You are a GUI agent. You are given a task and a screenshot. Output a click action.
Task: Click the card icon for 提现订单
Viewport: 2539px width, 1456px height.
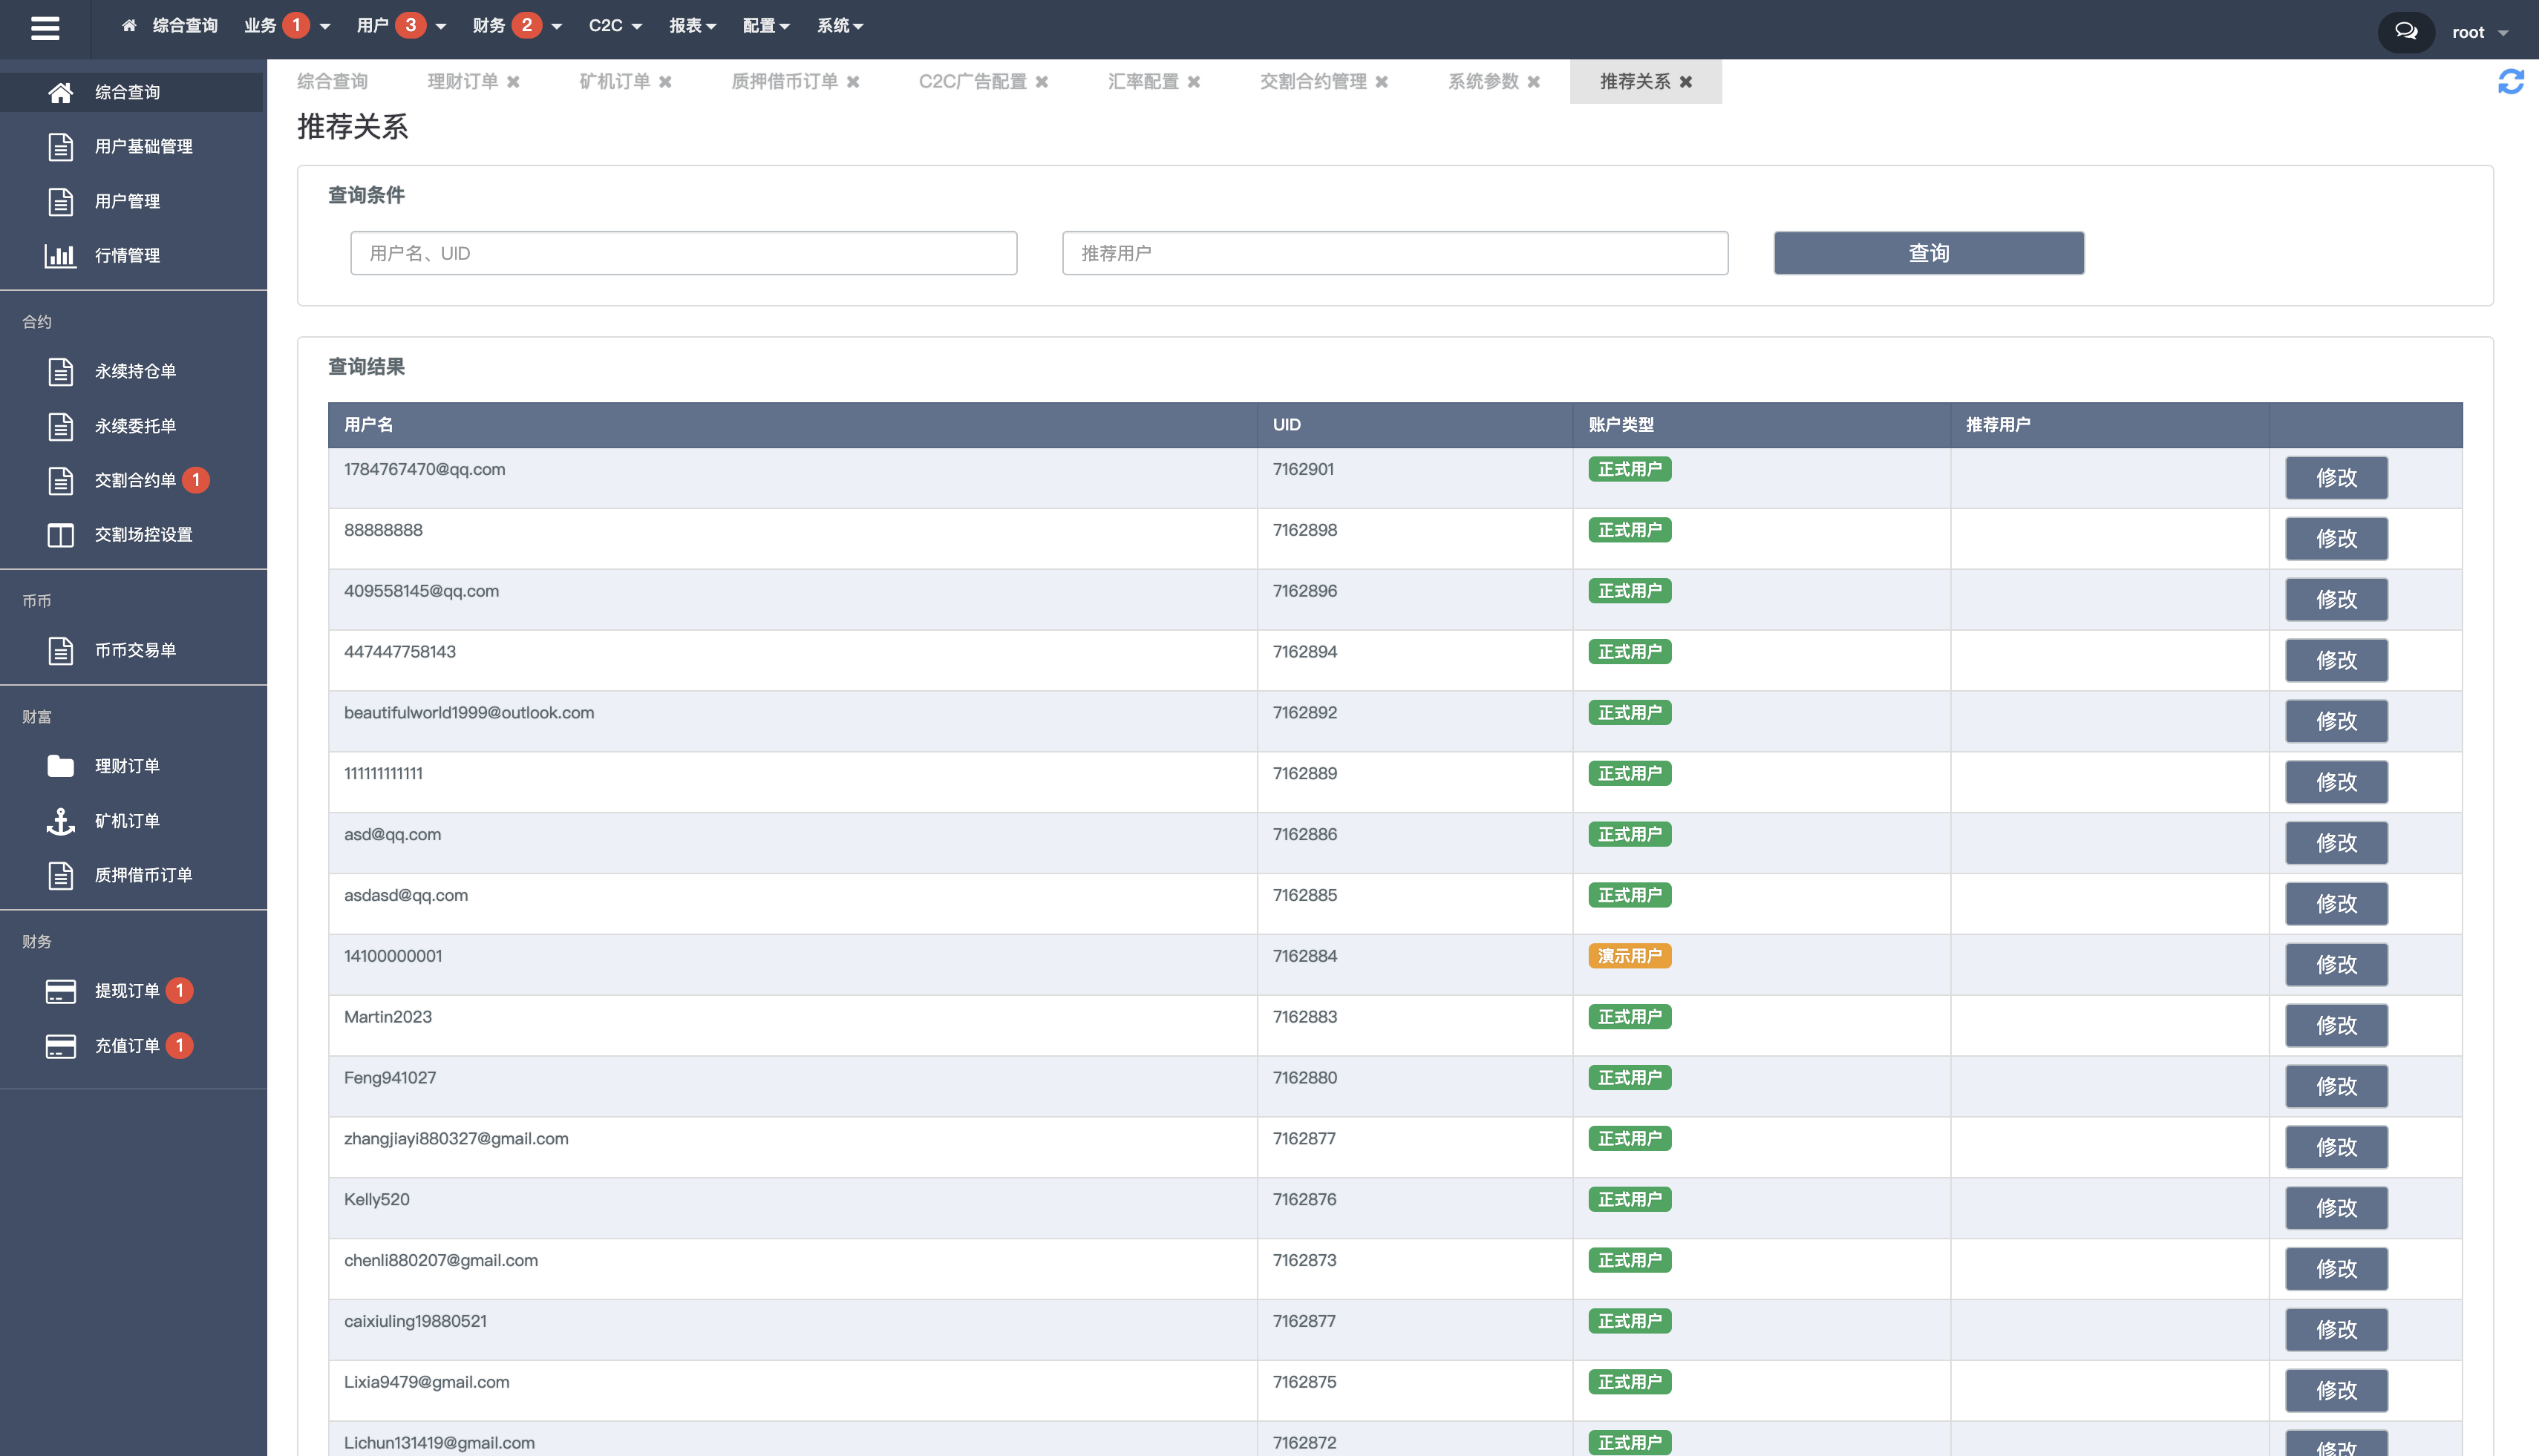pyautogui.click(x=60, y=991)
